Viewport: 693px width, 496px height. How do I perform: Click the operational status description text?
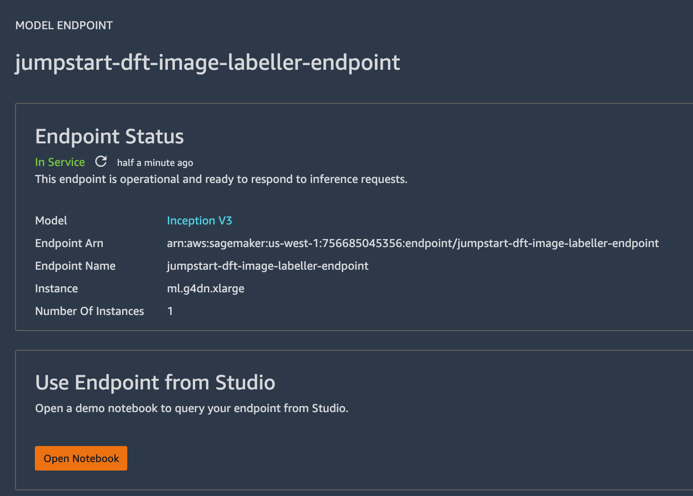pyautogui.click(x=221, y=179)
